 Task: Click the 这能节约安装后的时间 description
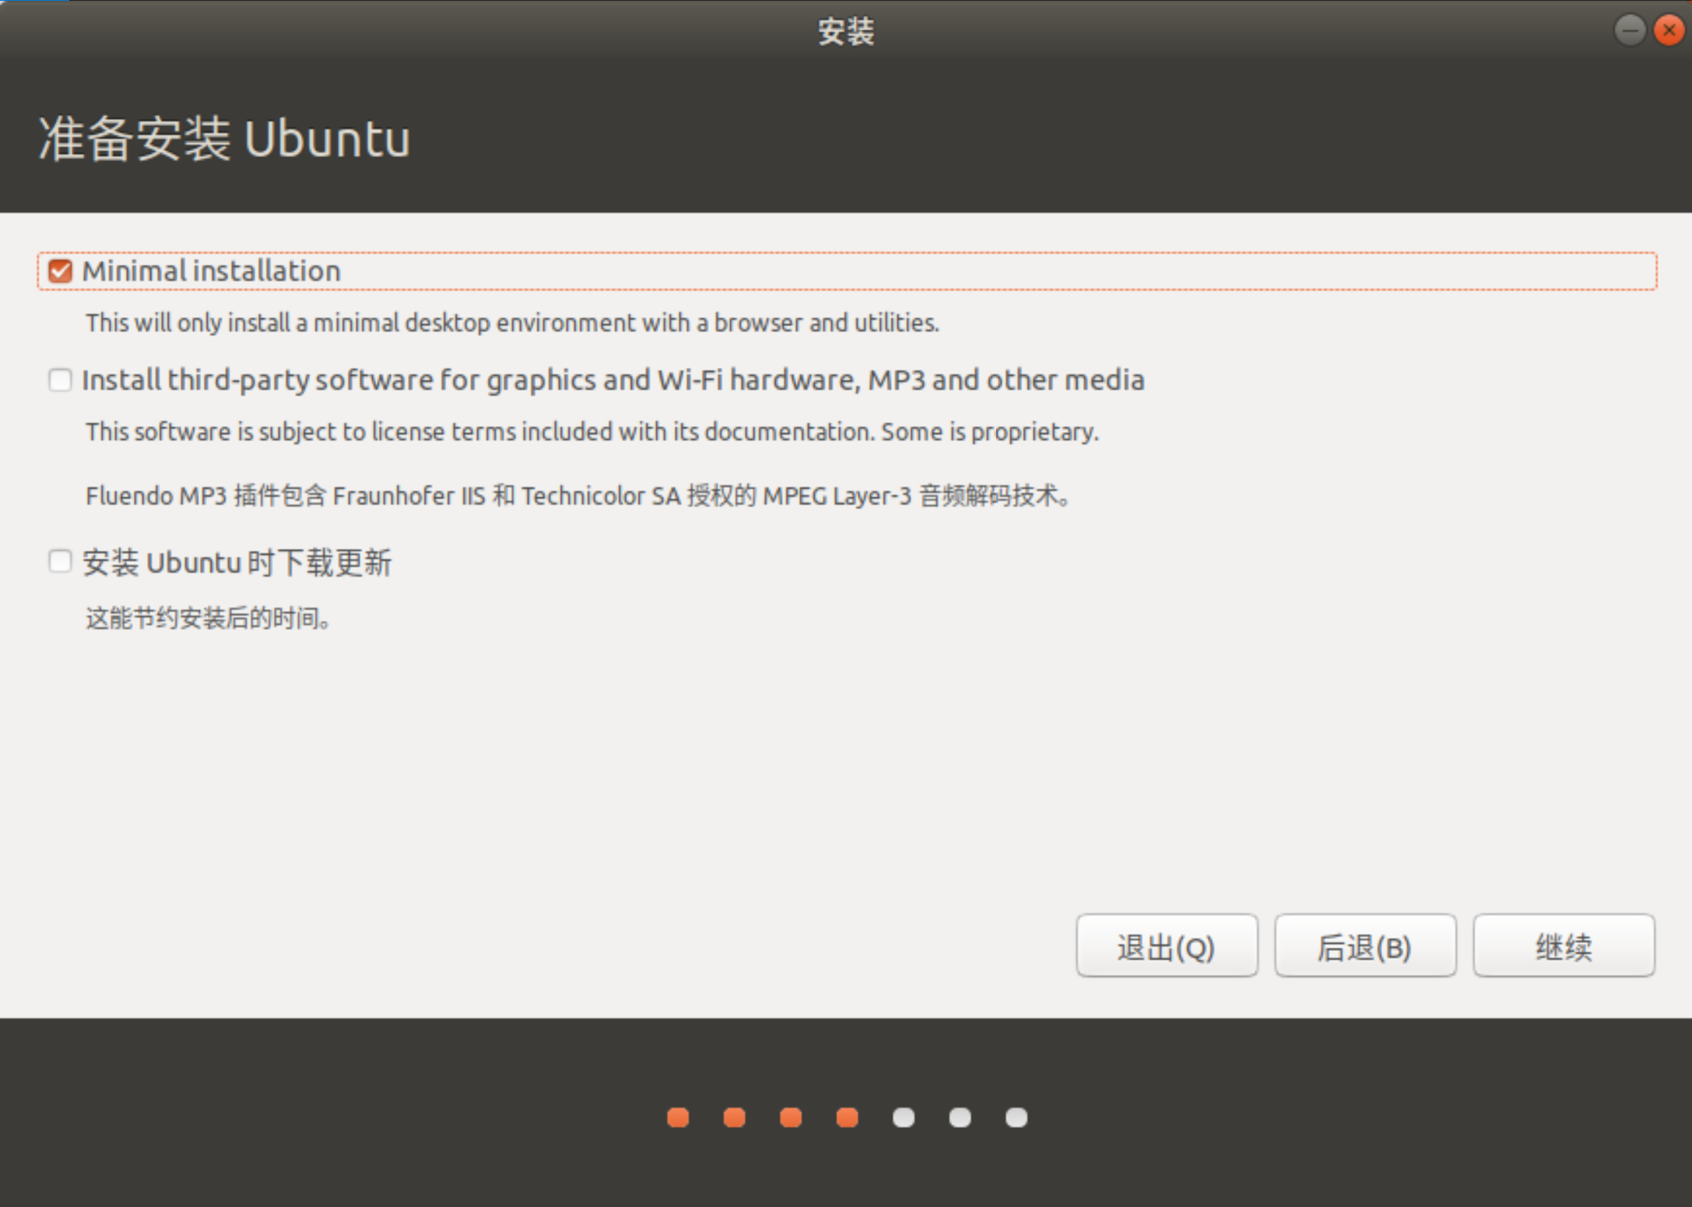click(x=208, y=619)
